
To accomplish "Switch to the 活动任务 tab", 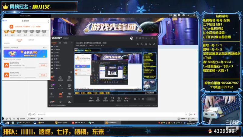I will point(19,40).
